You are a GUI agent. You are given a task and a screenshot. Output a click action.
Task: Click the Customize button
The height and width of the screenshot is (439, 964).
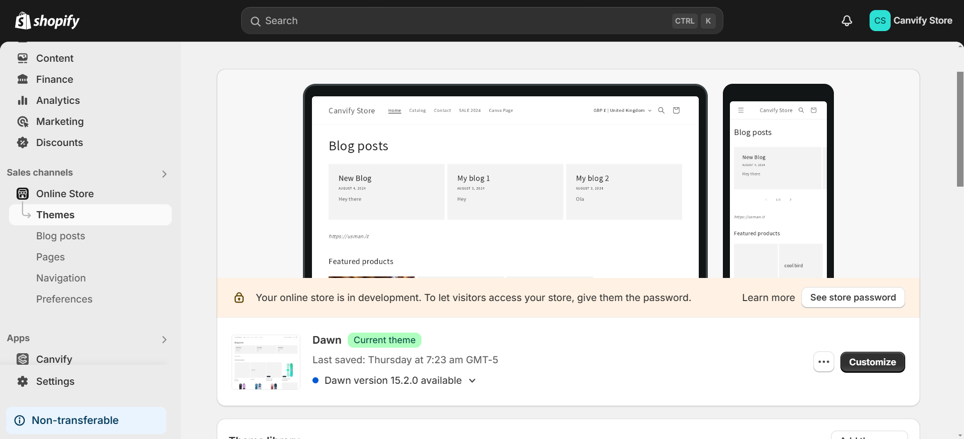[x=873, y=362]
